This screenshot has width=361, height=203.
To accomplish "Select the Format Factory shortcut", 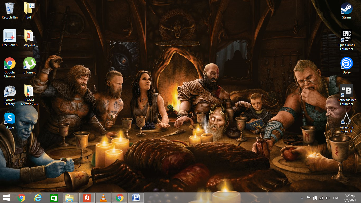I will 10,95.
